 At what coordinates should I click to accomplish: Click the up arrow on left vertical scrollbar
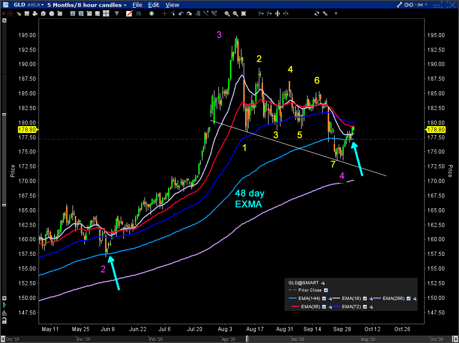[4, 21]
